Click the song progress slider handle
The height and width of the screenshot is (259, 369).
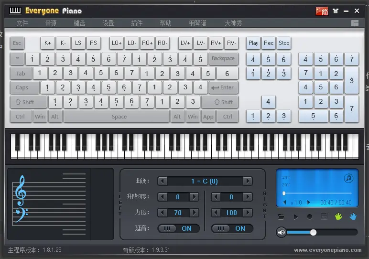pos(284,193)
